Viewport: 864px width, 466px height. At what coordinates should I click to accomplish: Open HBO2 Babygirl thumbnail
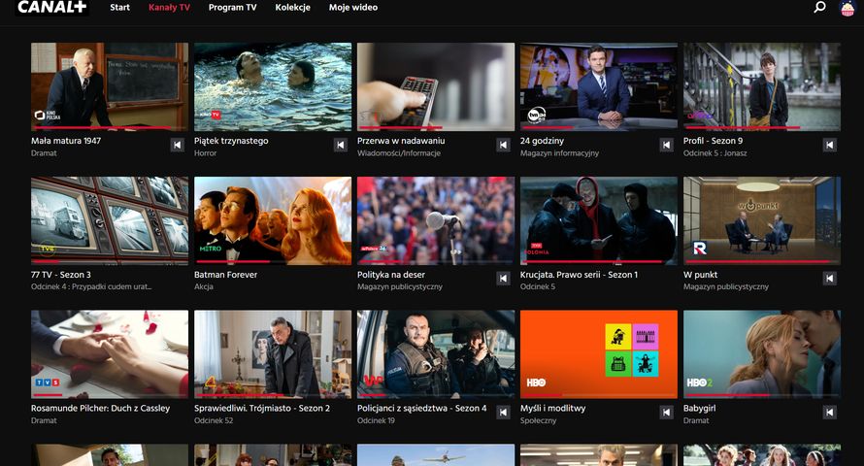(762, 354)
